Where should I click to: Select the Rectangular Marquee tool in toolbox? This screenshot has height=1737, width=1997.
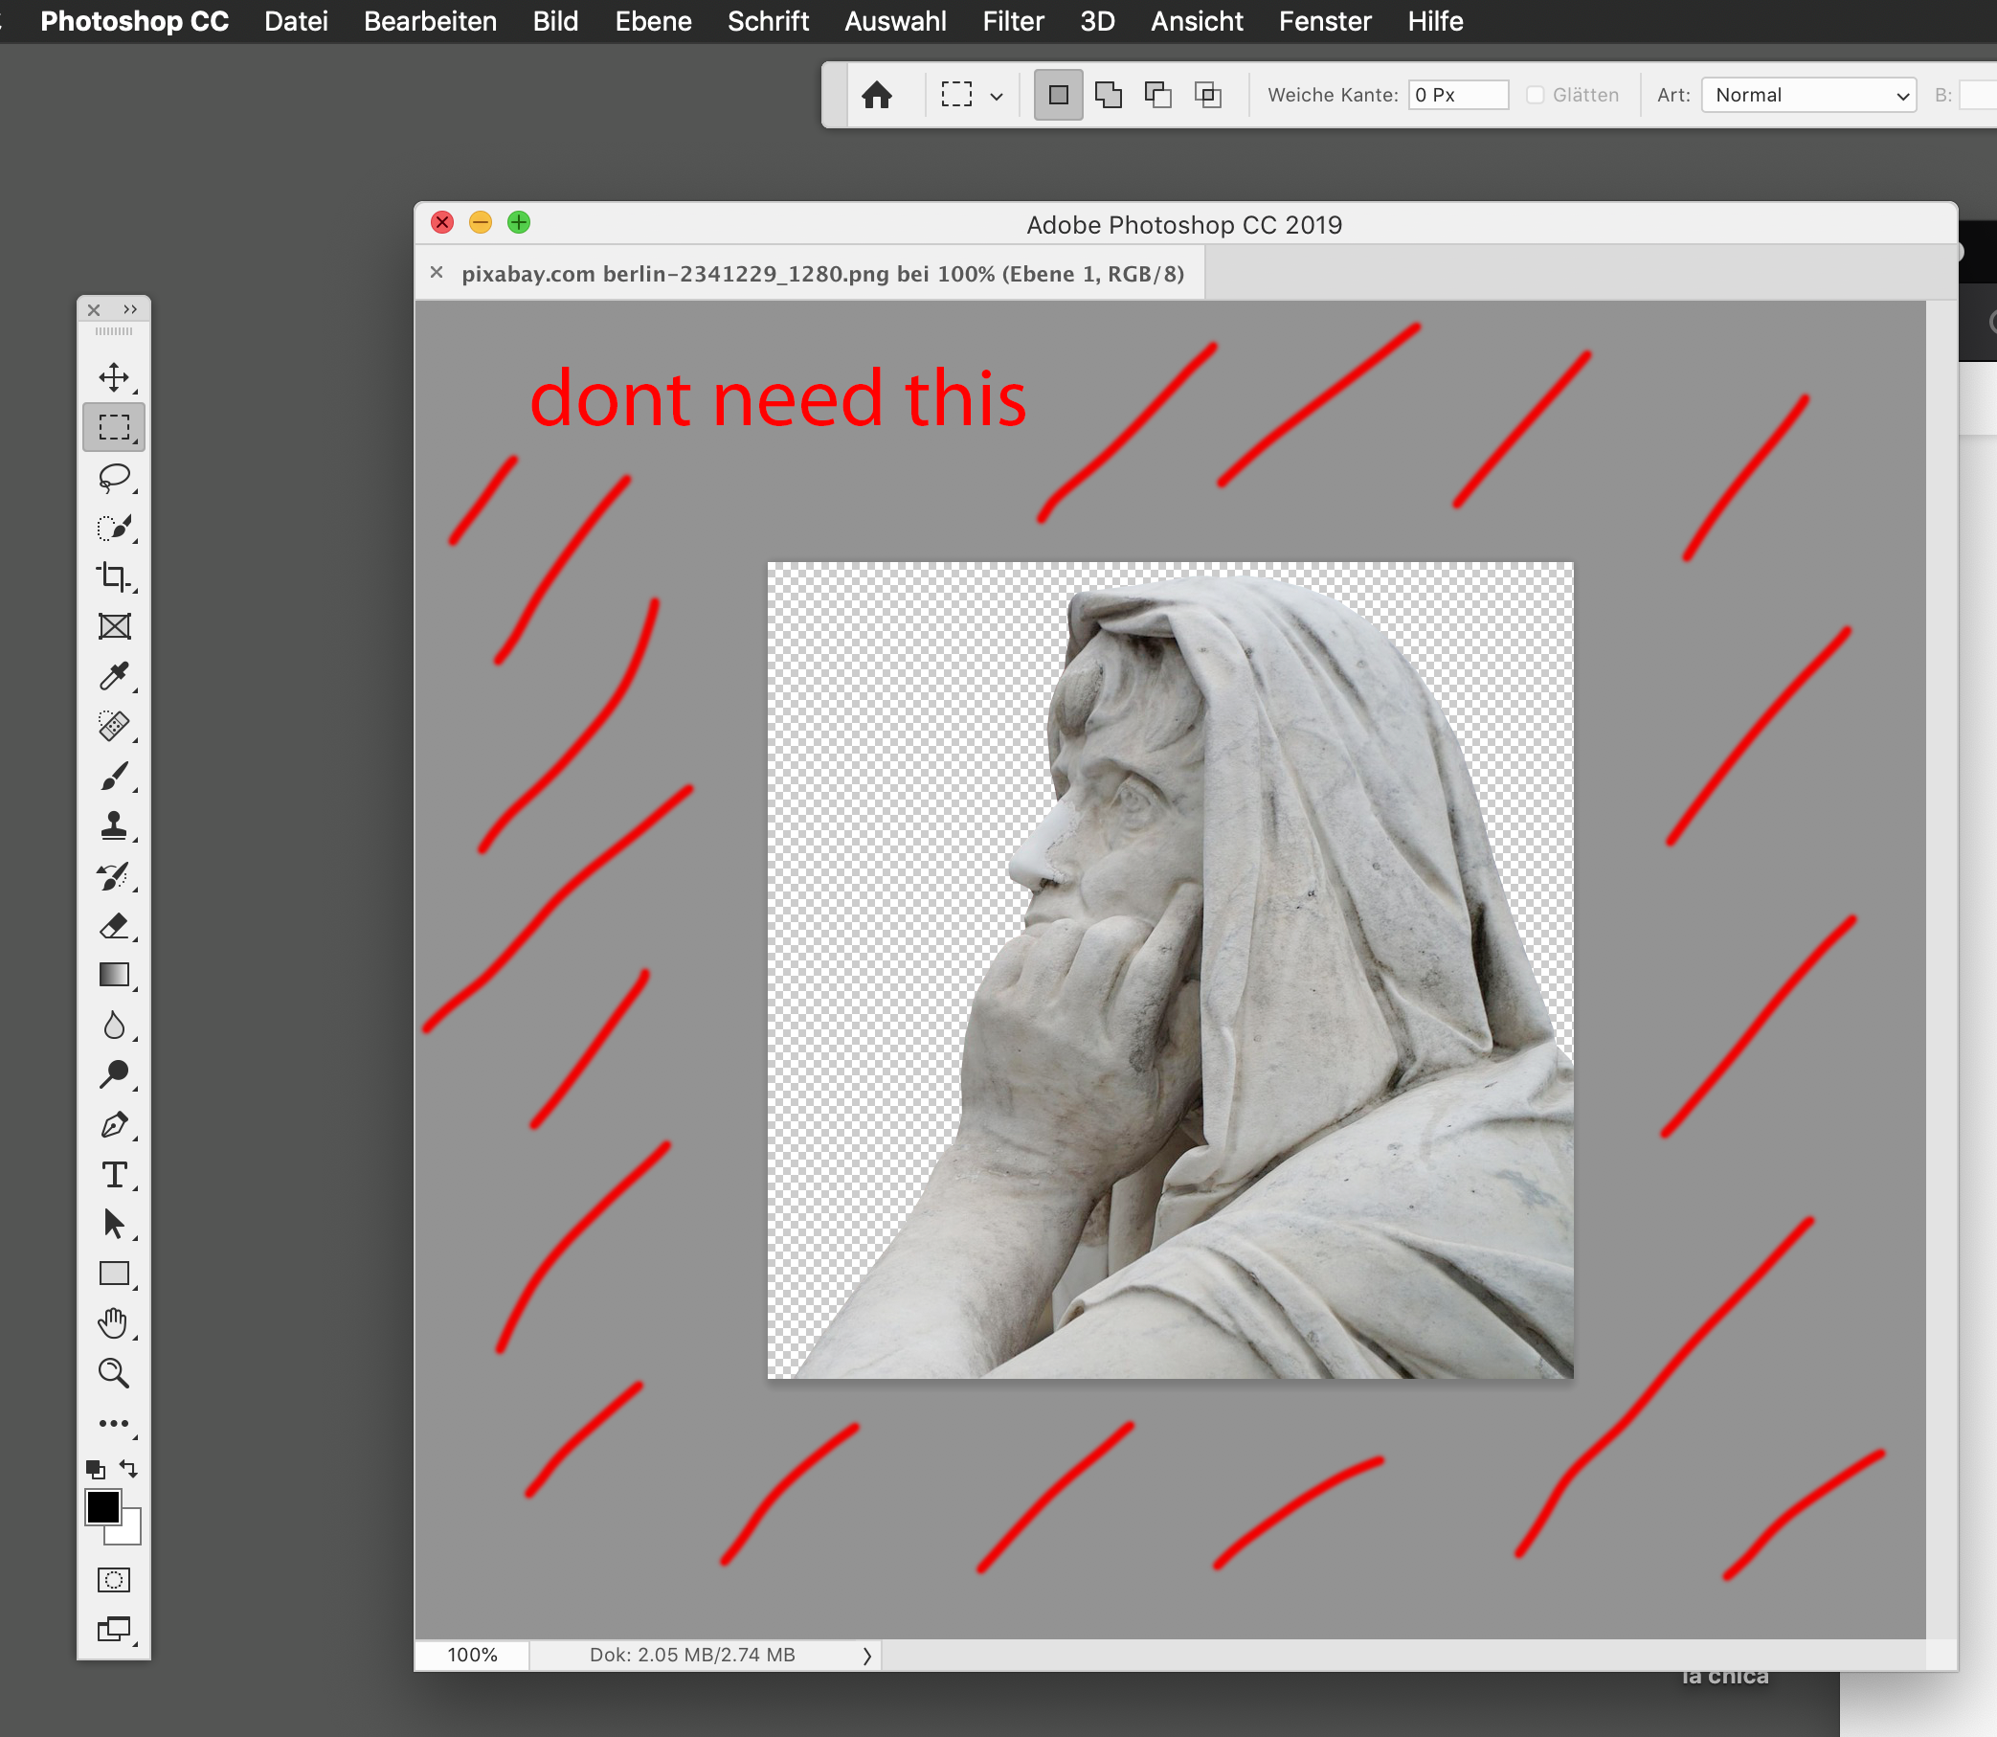(113, 426)
